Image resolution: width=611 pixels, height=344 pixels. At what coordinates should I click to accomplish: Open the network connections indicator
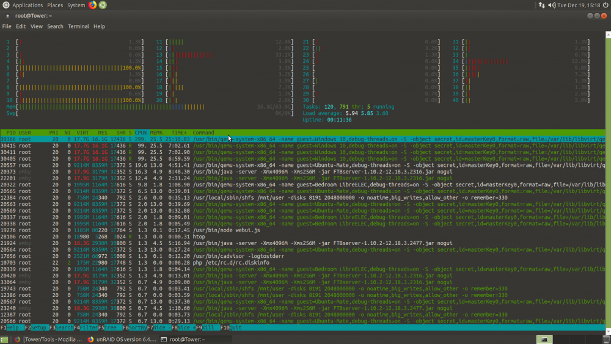tap(541, 5)
